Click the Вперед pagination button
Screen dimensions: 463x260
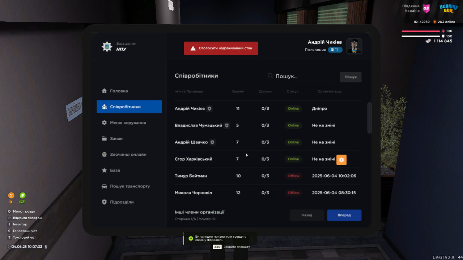pos(344,215)
